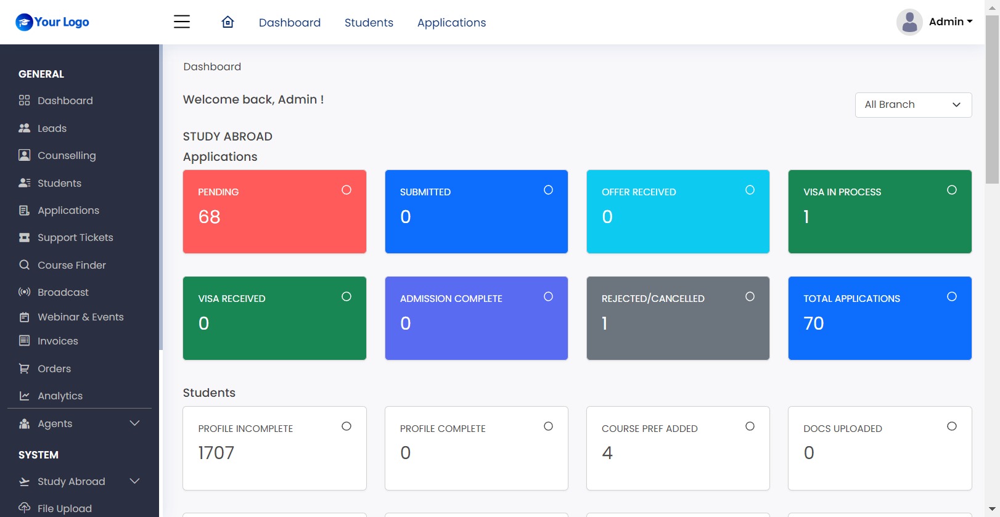1000x517 pixels.
Task: Click the Students icon in sidebar
Action: pos(24,183)
